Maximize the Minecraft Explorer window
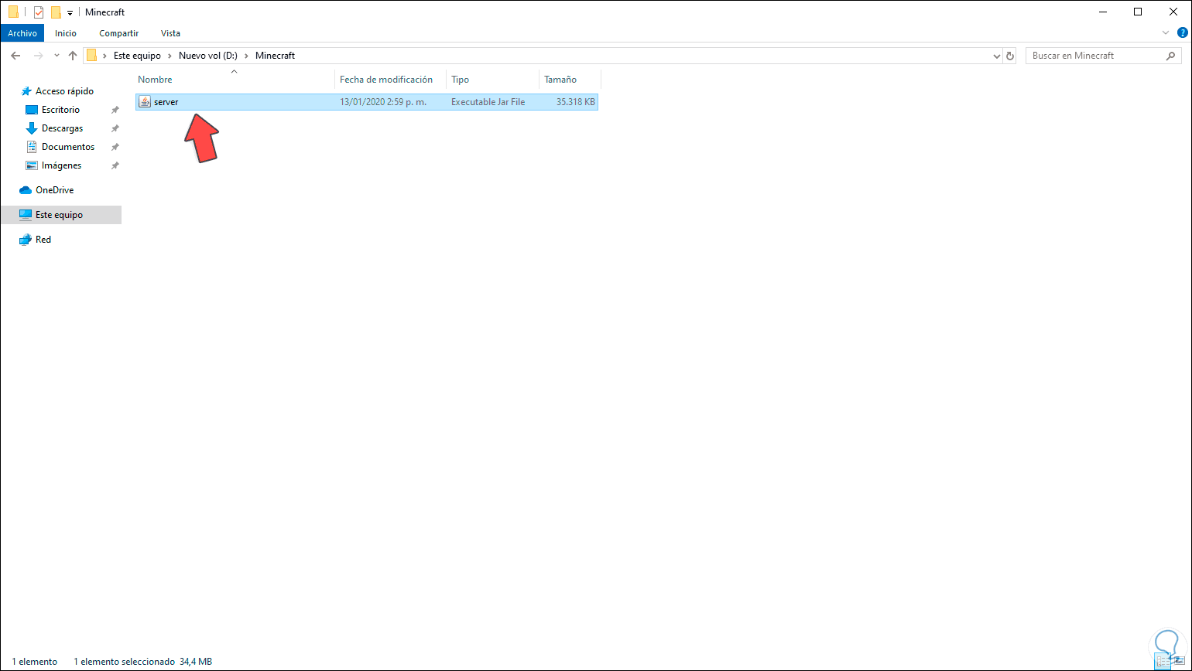The image size is (1192, 671). click(x=1138, y=12)
